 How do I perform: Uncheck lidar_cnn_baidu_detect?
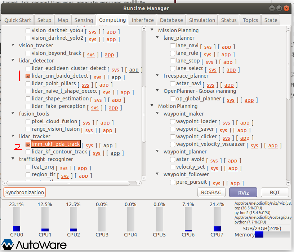(x=28, y=76)
